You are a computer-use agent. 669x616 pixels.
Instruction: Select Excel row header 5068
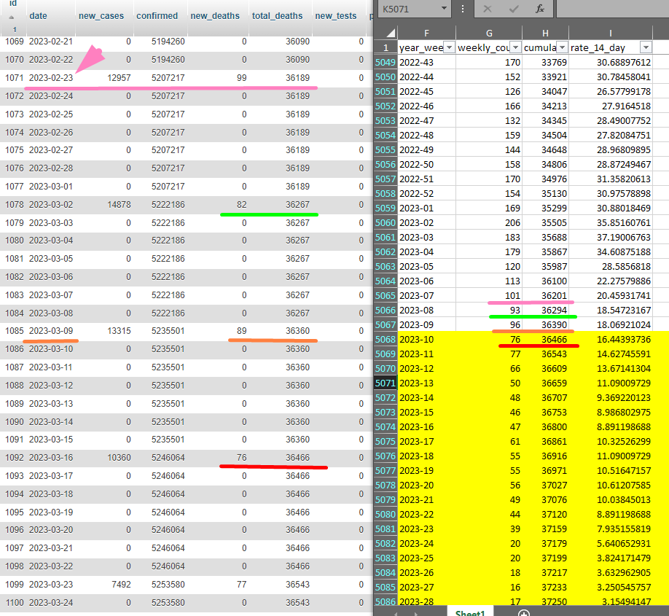pyautogui.click(x=386, y=340)
